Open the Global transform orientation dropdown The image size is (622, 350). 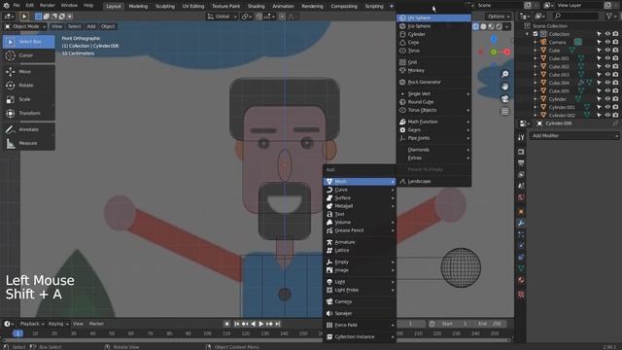point(223,17)
